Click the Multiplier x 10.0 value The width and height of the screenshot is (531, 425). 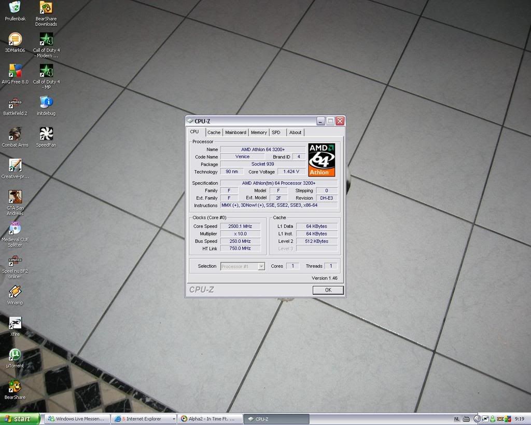tap(240, 234)
